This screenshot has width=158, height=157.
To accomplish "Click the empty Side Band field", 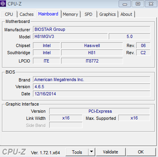I will point(66,125).
